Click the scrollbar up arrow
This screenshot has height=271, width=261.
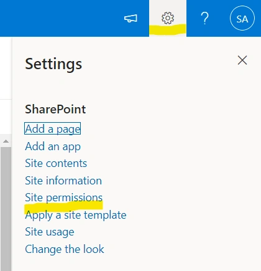[6, 141]
